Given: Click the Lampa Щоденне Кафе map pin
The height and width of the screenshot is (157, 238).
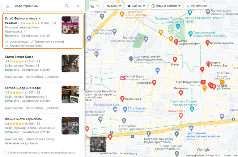Looking at the screenshot, I should pyautogui.click(x=176, y=42).
